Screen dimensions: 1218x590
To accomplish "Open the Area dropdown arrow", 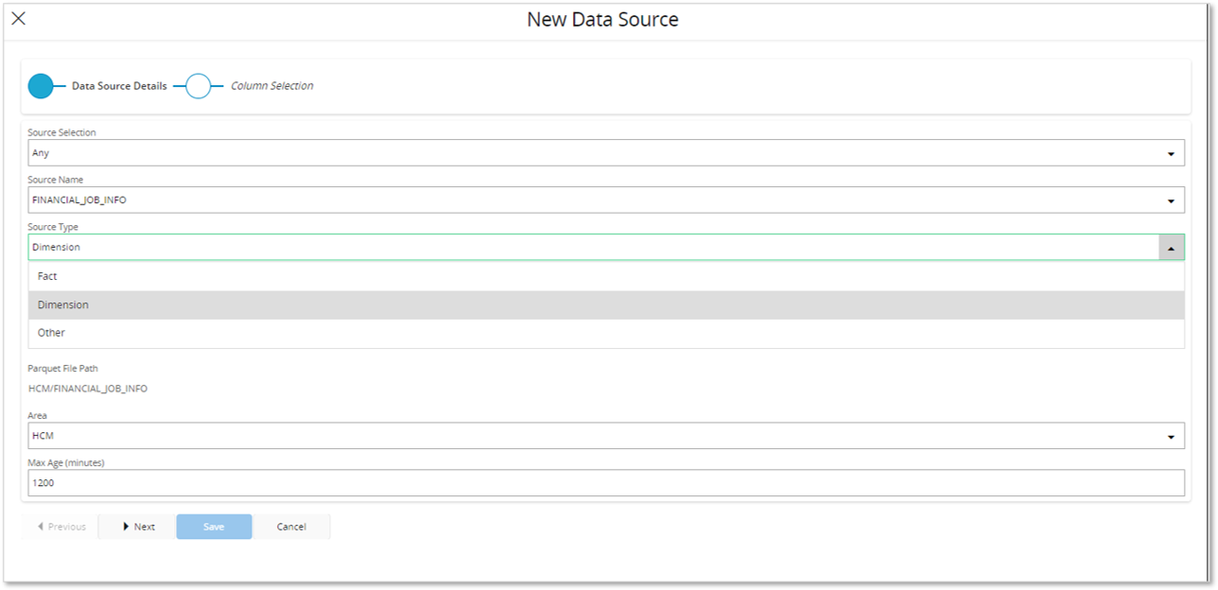I will tap(1171, 436).
